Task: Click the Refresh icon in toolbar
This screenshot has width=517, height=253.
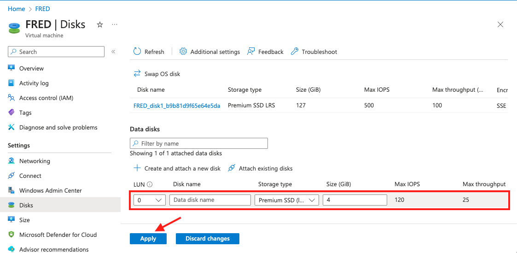Action: click(137, 52)
